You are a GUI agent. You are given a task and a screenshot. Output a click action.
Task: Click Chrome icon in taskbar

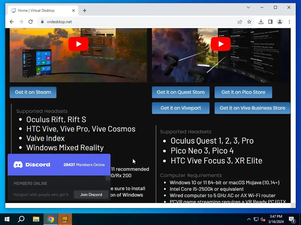[51, 219]
